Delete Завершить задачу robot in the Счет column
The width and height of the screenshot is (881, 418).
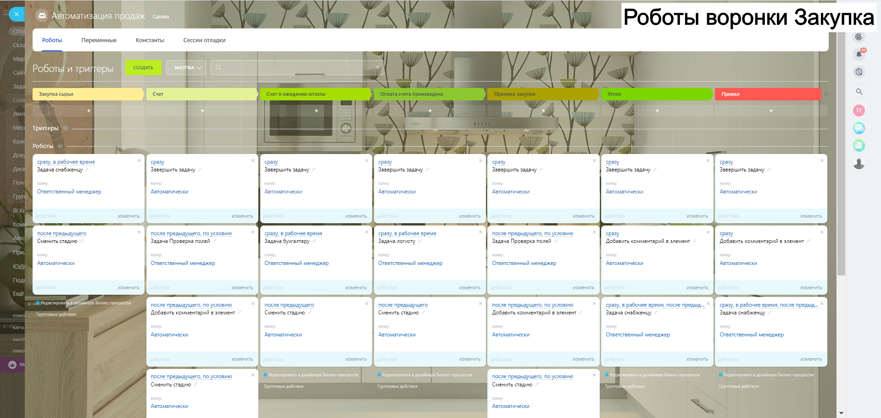coord(253,160)
